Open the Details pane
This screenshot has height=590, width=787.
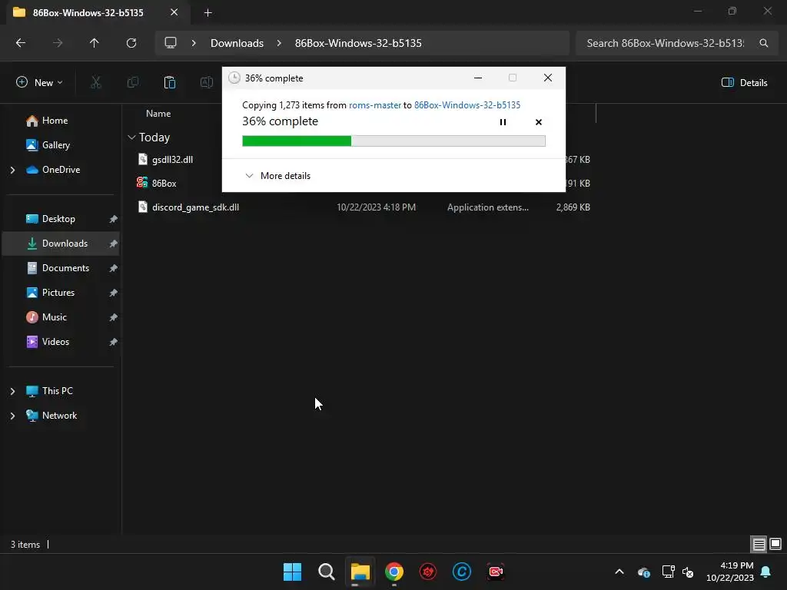click(744, 82)
